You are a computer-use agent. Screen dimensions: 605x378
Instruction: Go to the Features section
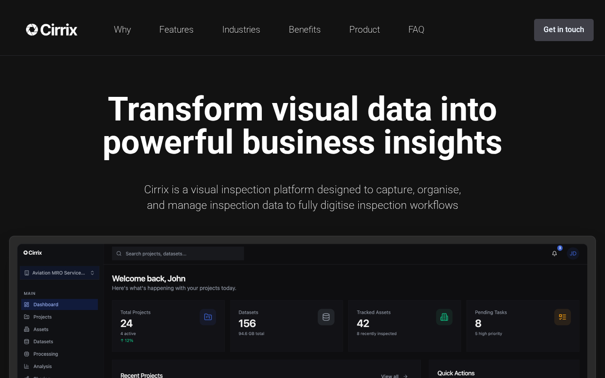176,30
